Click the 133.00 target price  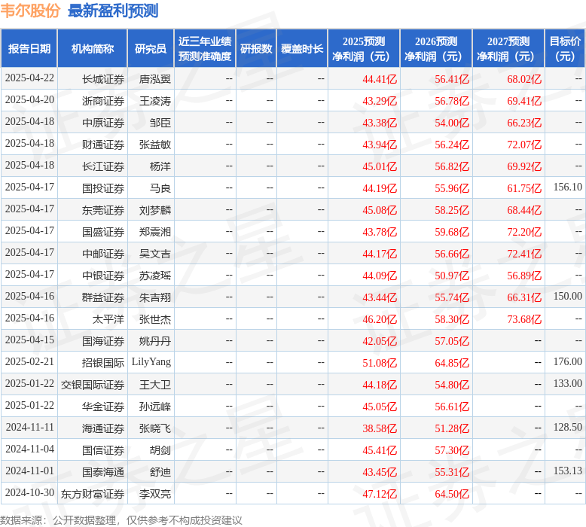(x=568, y=383)
